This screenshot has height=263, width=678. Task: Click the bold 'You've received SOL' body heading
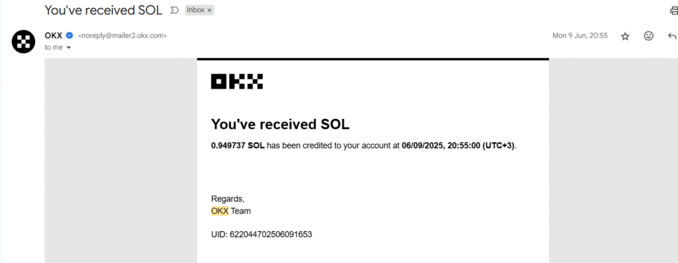[x=280, y=124]
